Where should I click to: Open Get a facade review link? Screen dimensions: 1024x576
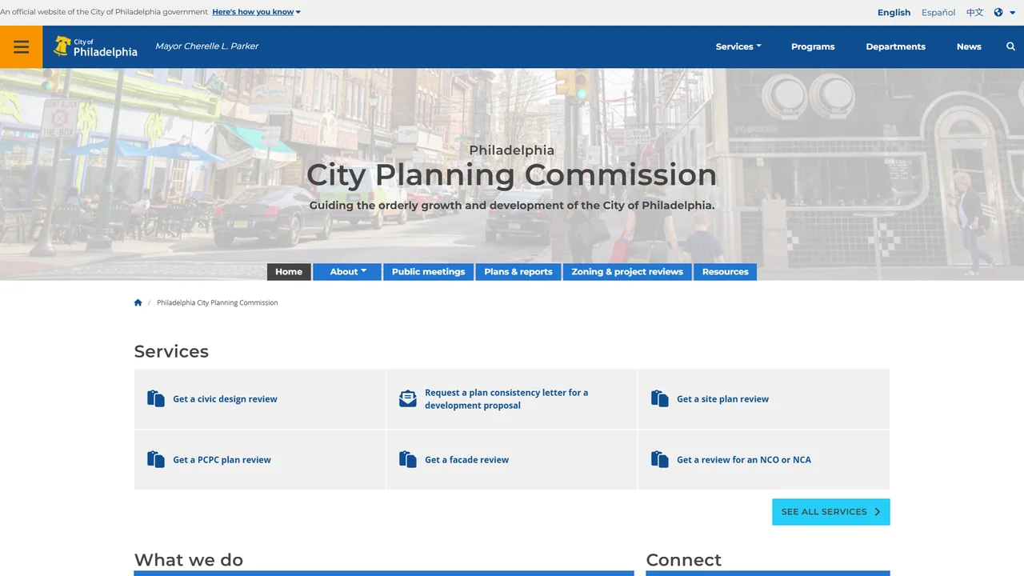[x=466, y=460]
